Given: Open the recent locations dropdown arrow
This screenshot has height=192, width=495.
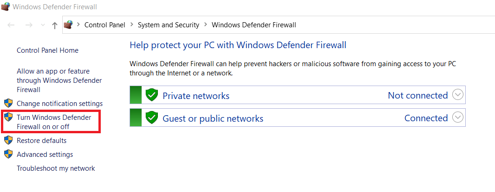Looking at the screenshot, I should 43,25.
